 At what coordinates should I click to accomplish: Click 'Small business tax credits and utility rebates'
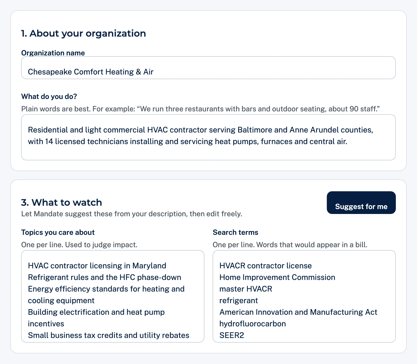pos(108,335)
